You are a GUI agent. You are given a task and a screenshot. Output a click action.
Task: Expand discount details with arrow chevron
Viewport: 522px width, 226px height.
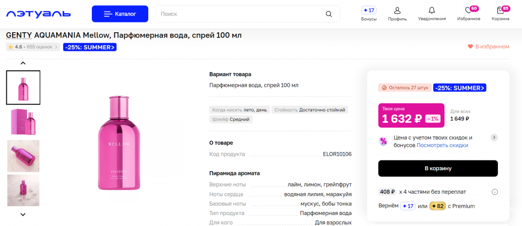(x=494, y=137)
